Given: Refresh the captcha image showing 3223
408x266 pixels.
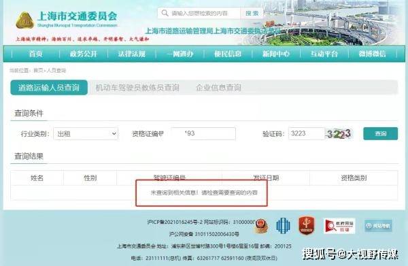Looking at the screenshot, I should pyautogui.click(x=339, y=134).
